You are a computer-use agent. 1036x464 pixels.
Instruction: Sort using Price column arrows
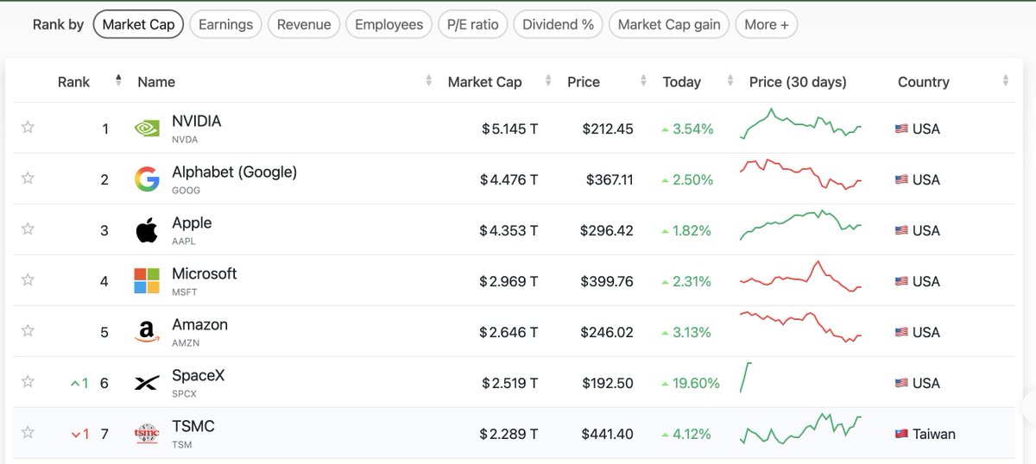pyautogui.click(x=641, y=81)
